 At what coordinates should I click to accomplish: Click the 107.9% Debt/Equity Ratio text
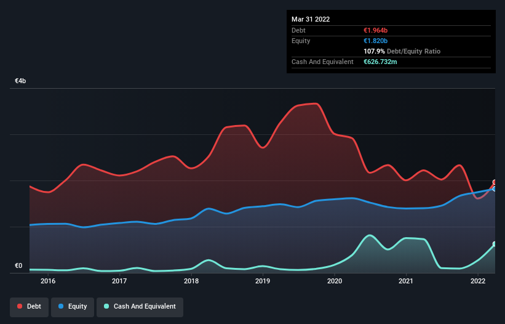[402, 51]
